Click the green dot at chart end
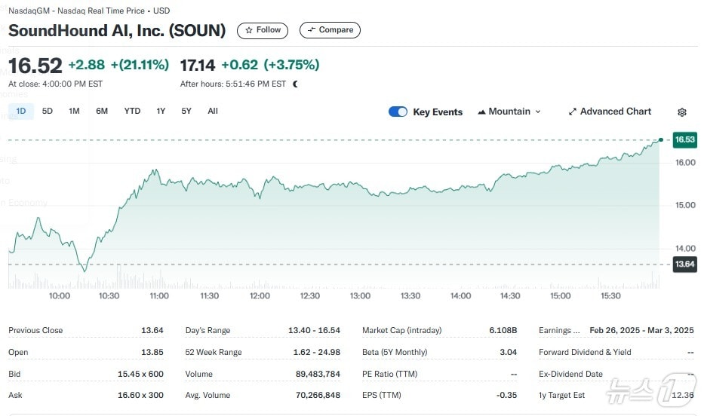Image resolution: width=704 pixels, height=416 pixels. click(661, 139)
